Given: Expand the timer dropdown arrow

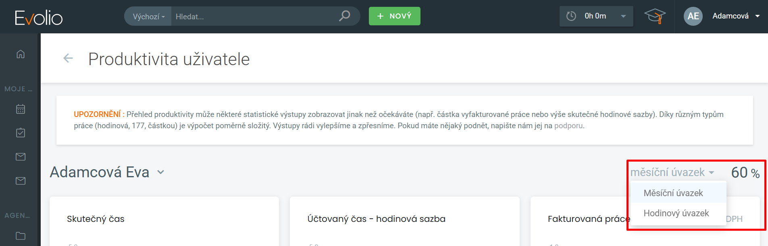Looking at the screenshot, I should (x=623, y=16).
